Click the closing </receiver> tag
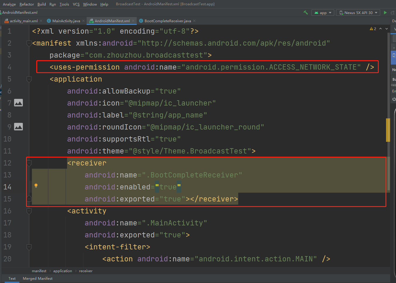Viewport: 396px width, 283px height. pos(214,199)
